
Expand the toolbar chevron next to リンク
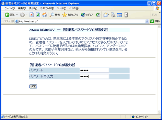coord(160,12)
